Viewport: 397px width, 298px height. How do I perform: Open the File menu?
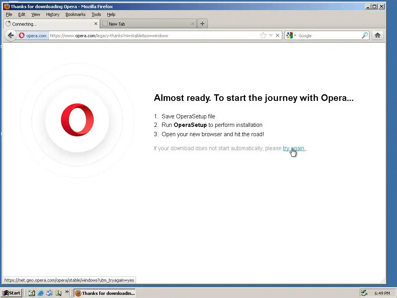tap(9, 14)
